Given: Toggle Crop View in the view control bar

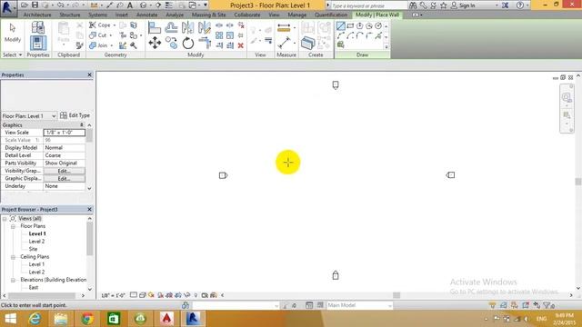Looking at the screenshot, I should [170, 295].
